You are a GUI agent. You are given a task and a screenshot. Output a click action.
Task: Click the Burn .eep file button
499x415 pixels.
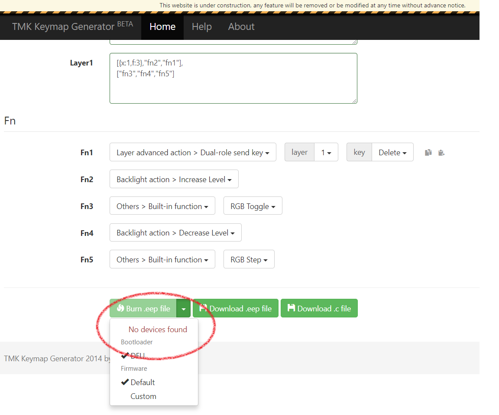143,308
